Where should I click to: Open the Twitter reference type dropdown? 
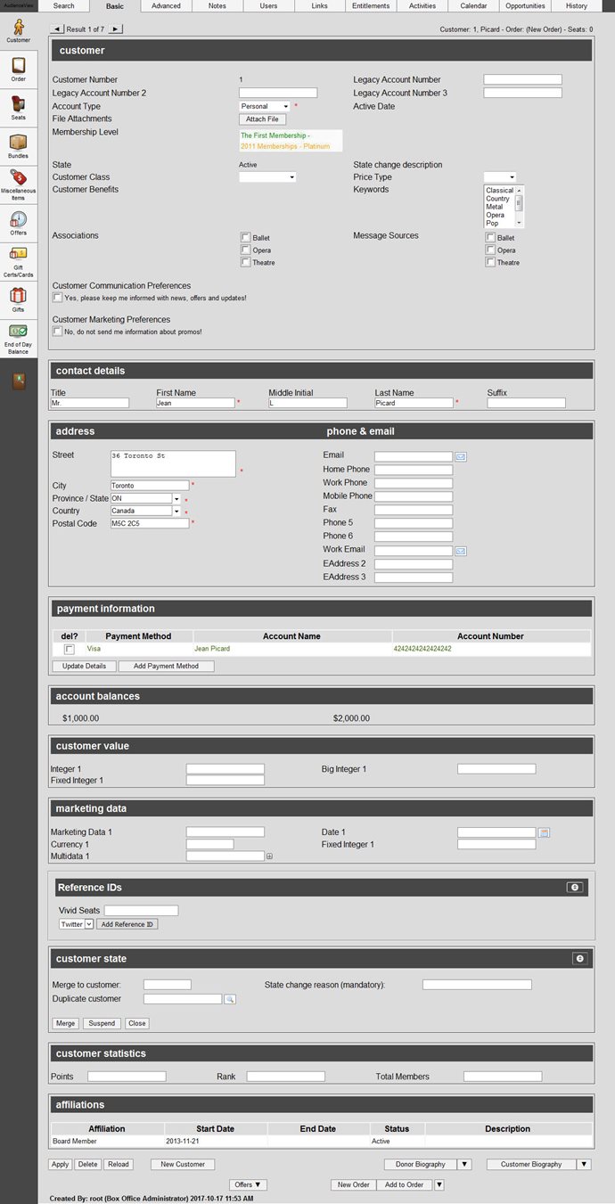click(x=76, y=924)
